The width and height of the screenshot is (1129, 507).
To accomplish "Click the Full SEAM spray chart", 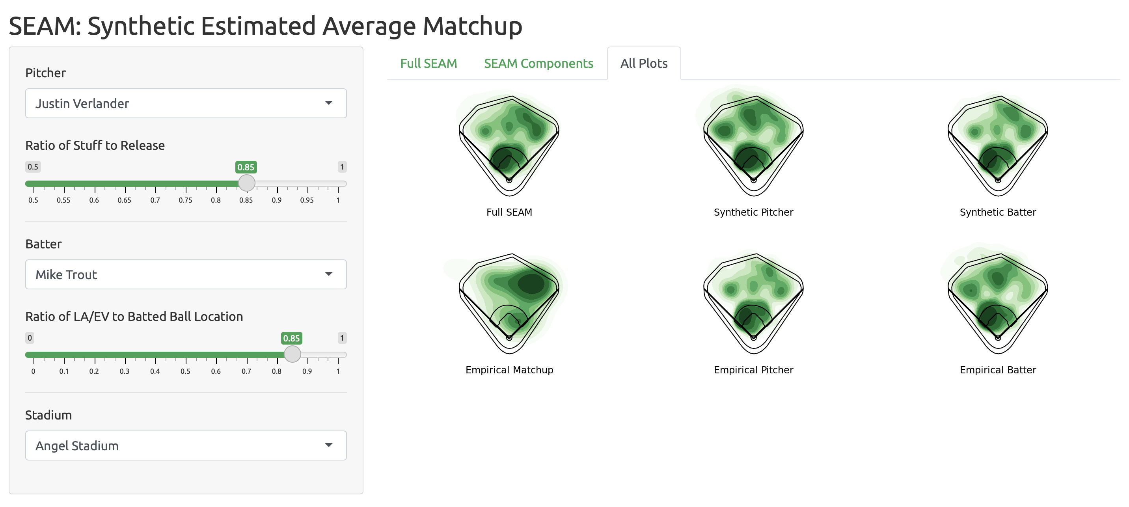I will pyautogui.click(x=509, y=145).
